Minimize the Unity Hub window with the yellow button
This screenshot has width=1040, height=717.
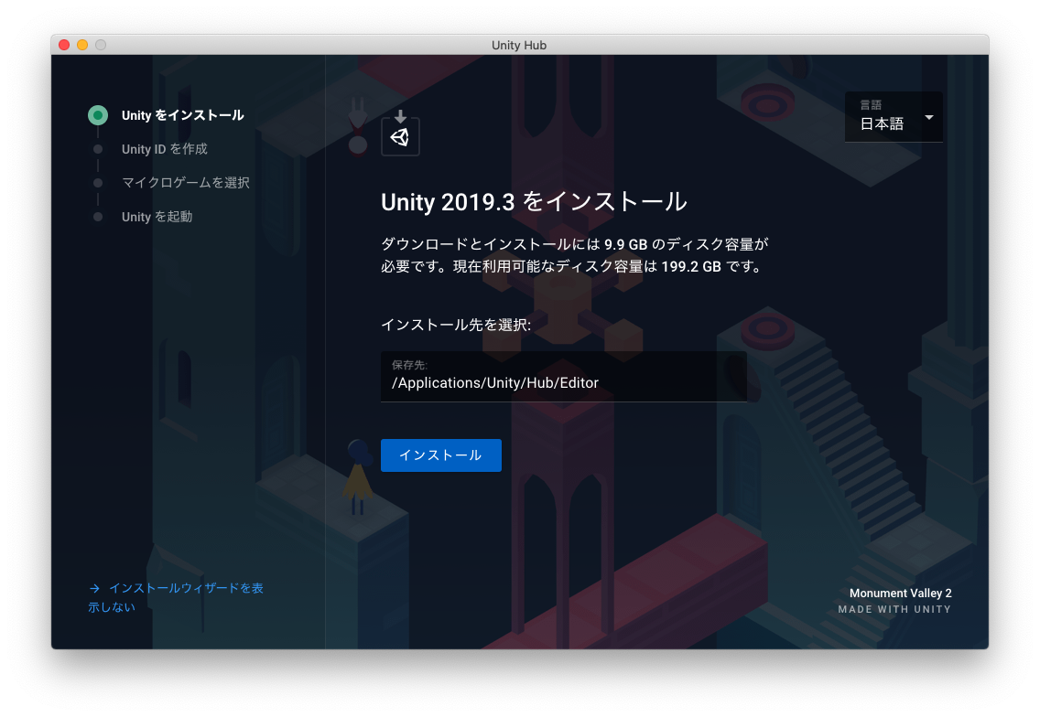point(82,45)
